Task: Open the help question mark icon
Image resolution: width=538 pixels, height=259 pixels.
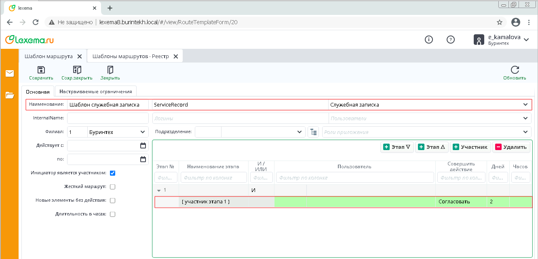Action: (451, 40)
